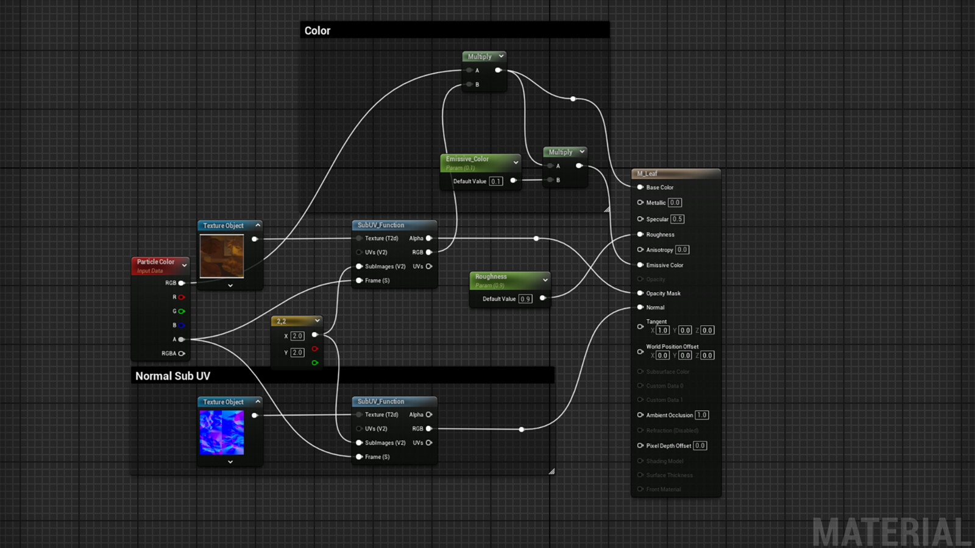Click Roughness input pin on M_Leaf
The image size is (975, 548).
point(640,234)
